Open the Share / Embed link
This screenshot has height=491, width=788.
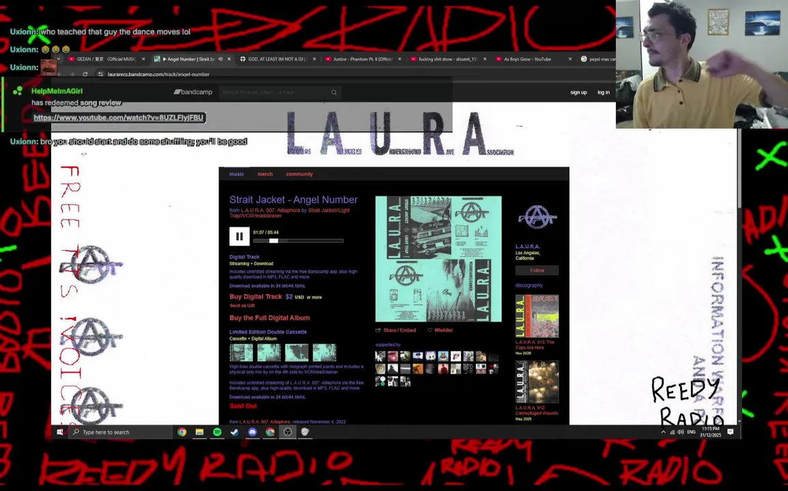pos(395,330)
